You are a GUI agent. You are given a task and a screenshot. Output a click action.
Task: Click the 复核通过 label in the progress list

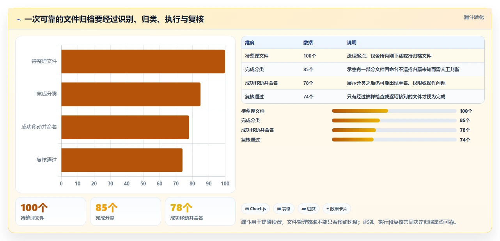click(x=250, y=140)
